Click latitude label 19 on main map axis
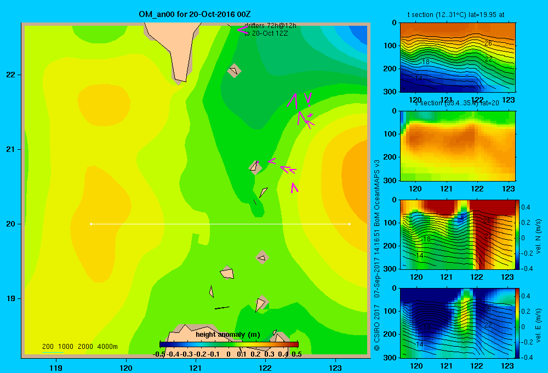This screenshot has width=548, height=373. pyautogui.click(x=11, y=298)
